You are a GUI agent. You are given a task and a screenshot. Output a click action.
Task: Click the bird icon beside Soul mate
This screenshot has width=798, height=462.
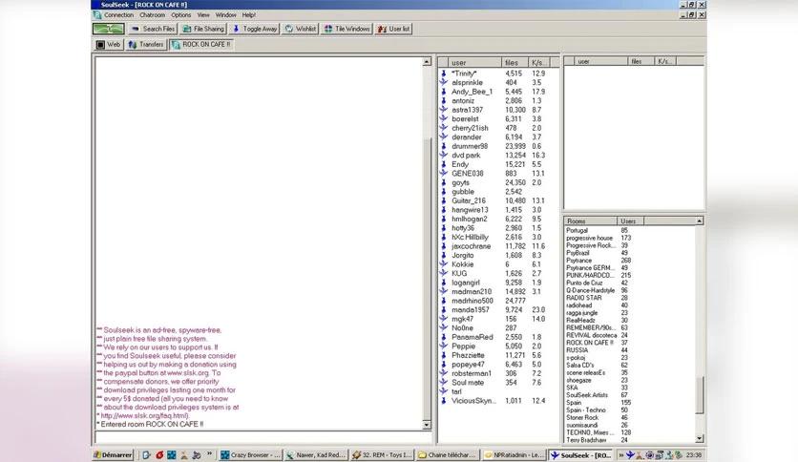[x=443, y=382]
